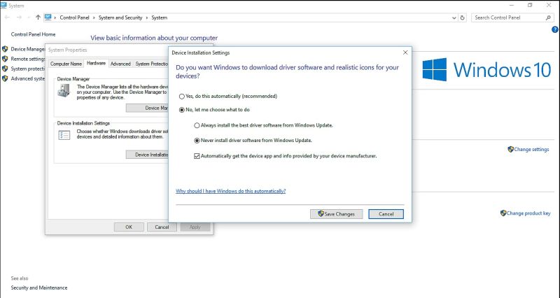
Task: Click the Windows 10 logo
Action: coord(486,69)
